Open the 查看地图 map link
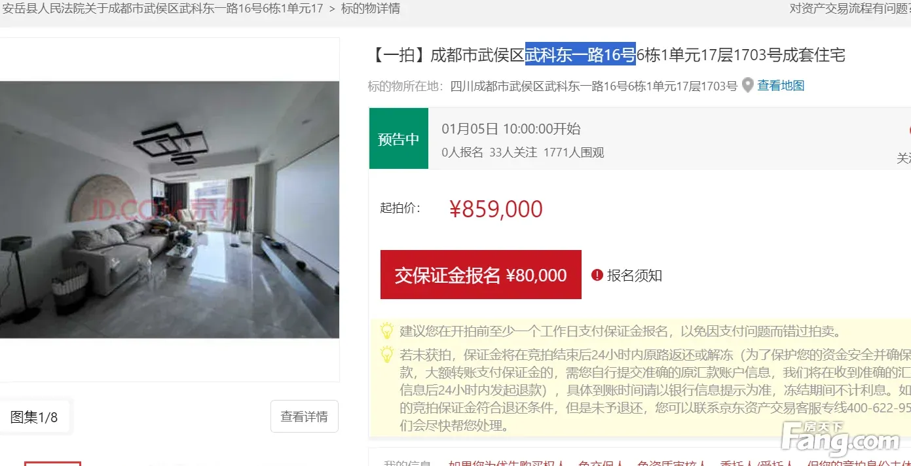Image resolution: width=911 pixels, height=466 pixels. point(781,86)
